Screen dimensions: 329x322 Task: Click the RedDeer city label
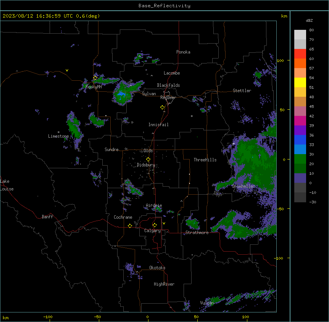pos(168,98)
